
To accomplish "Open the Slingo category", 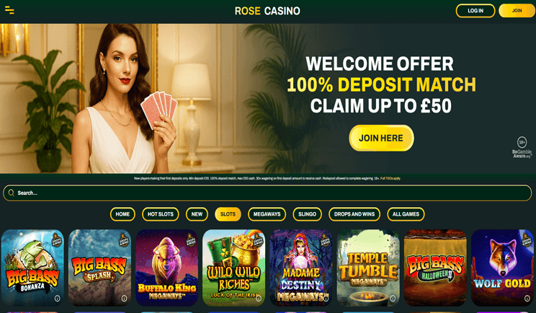I will (307, 214).
